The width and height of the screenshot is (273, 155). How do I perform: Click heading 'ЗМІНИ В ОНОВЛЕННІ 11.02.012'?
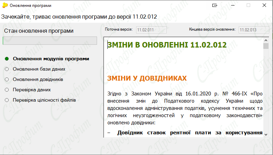(167, 45)
